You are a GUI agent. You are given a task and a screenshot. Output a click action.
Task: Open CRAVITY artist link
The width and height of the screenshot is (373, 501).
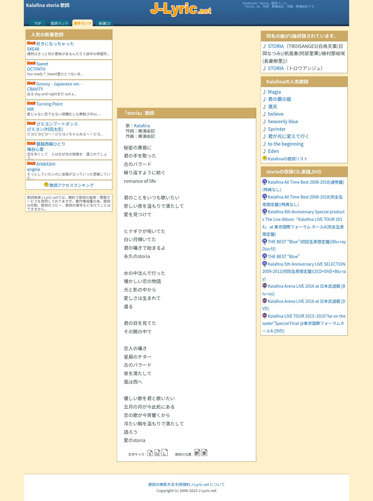[35, 89]
